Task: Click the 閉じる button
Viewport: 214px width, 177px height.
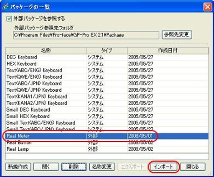Action: 193,167
